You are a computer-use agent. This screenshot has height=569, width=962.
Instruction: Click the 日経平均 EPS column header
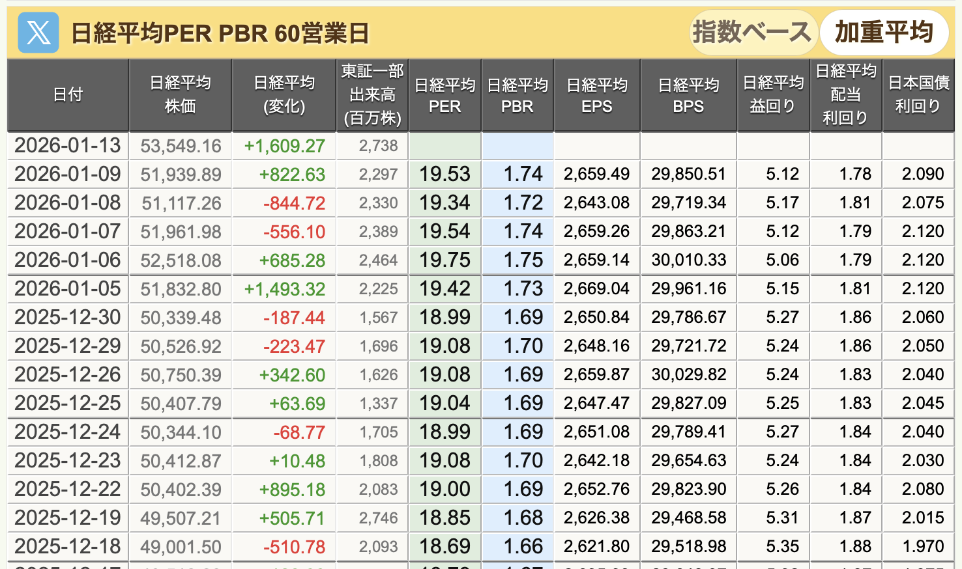pyautogui.click(x=597, y=95)
